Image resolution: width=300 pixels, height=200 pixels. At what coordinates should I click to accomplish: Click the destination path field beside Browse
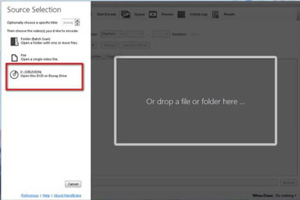click(184, 183)
